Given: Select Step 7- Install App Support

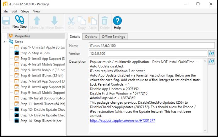Looking at the screenshot, I should 43,81.
